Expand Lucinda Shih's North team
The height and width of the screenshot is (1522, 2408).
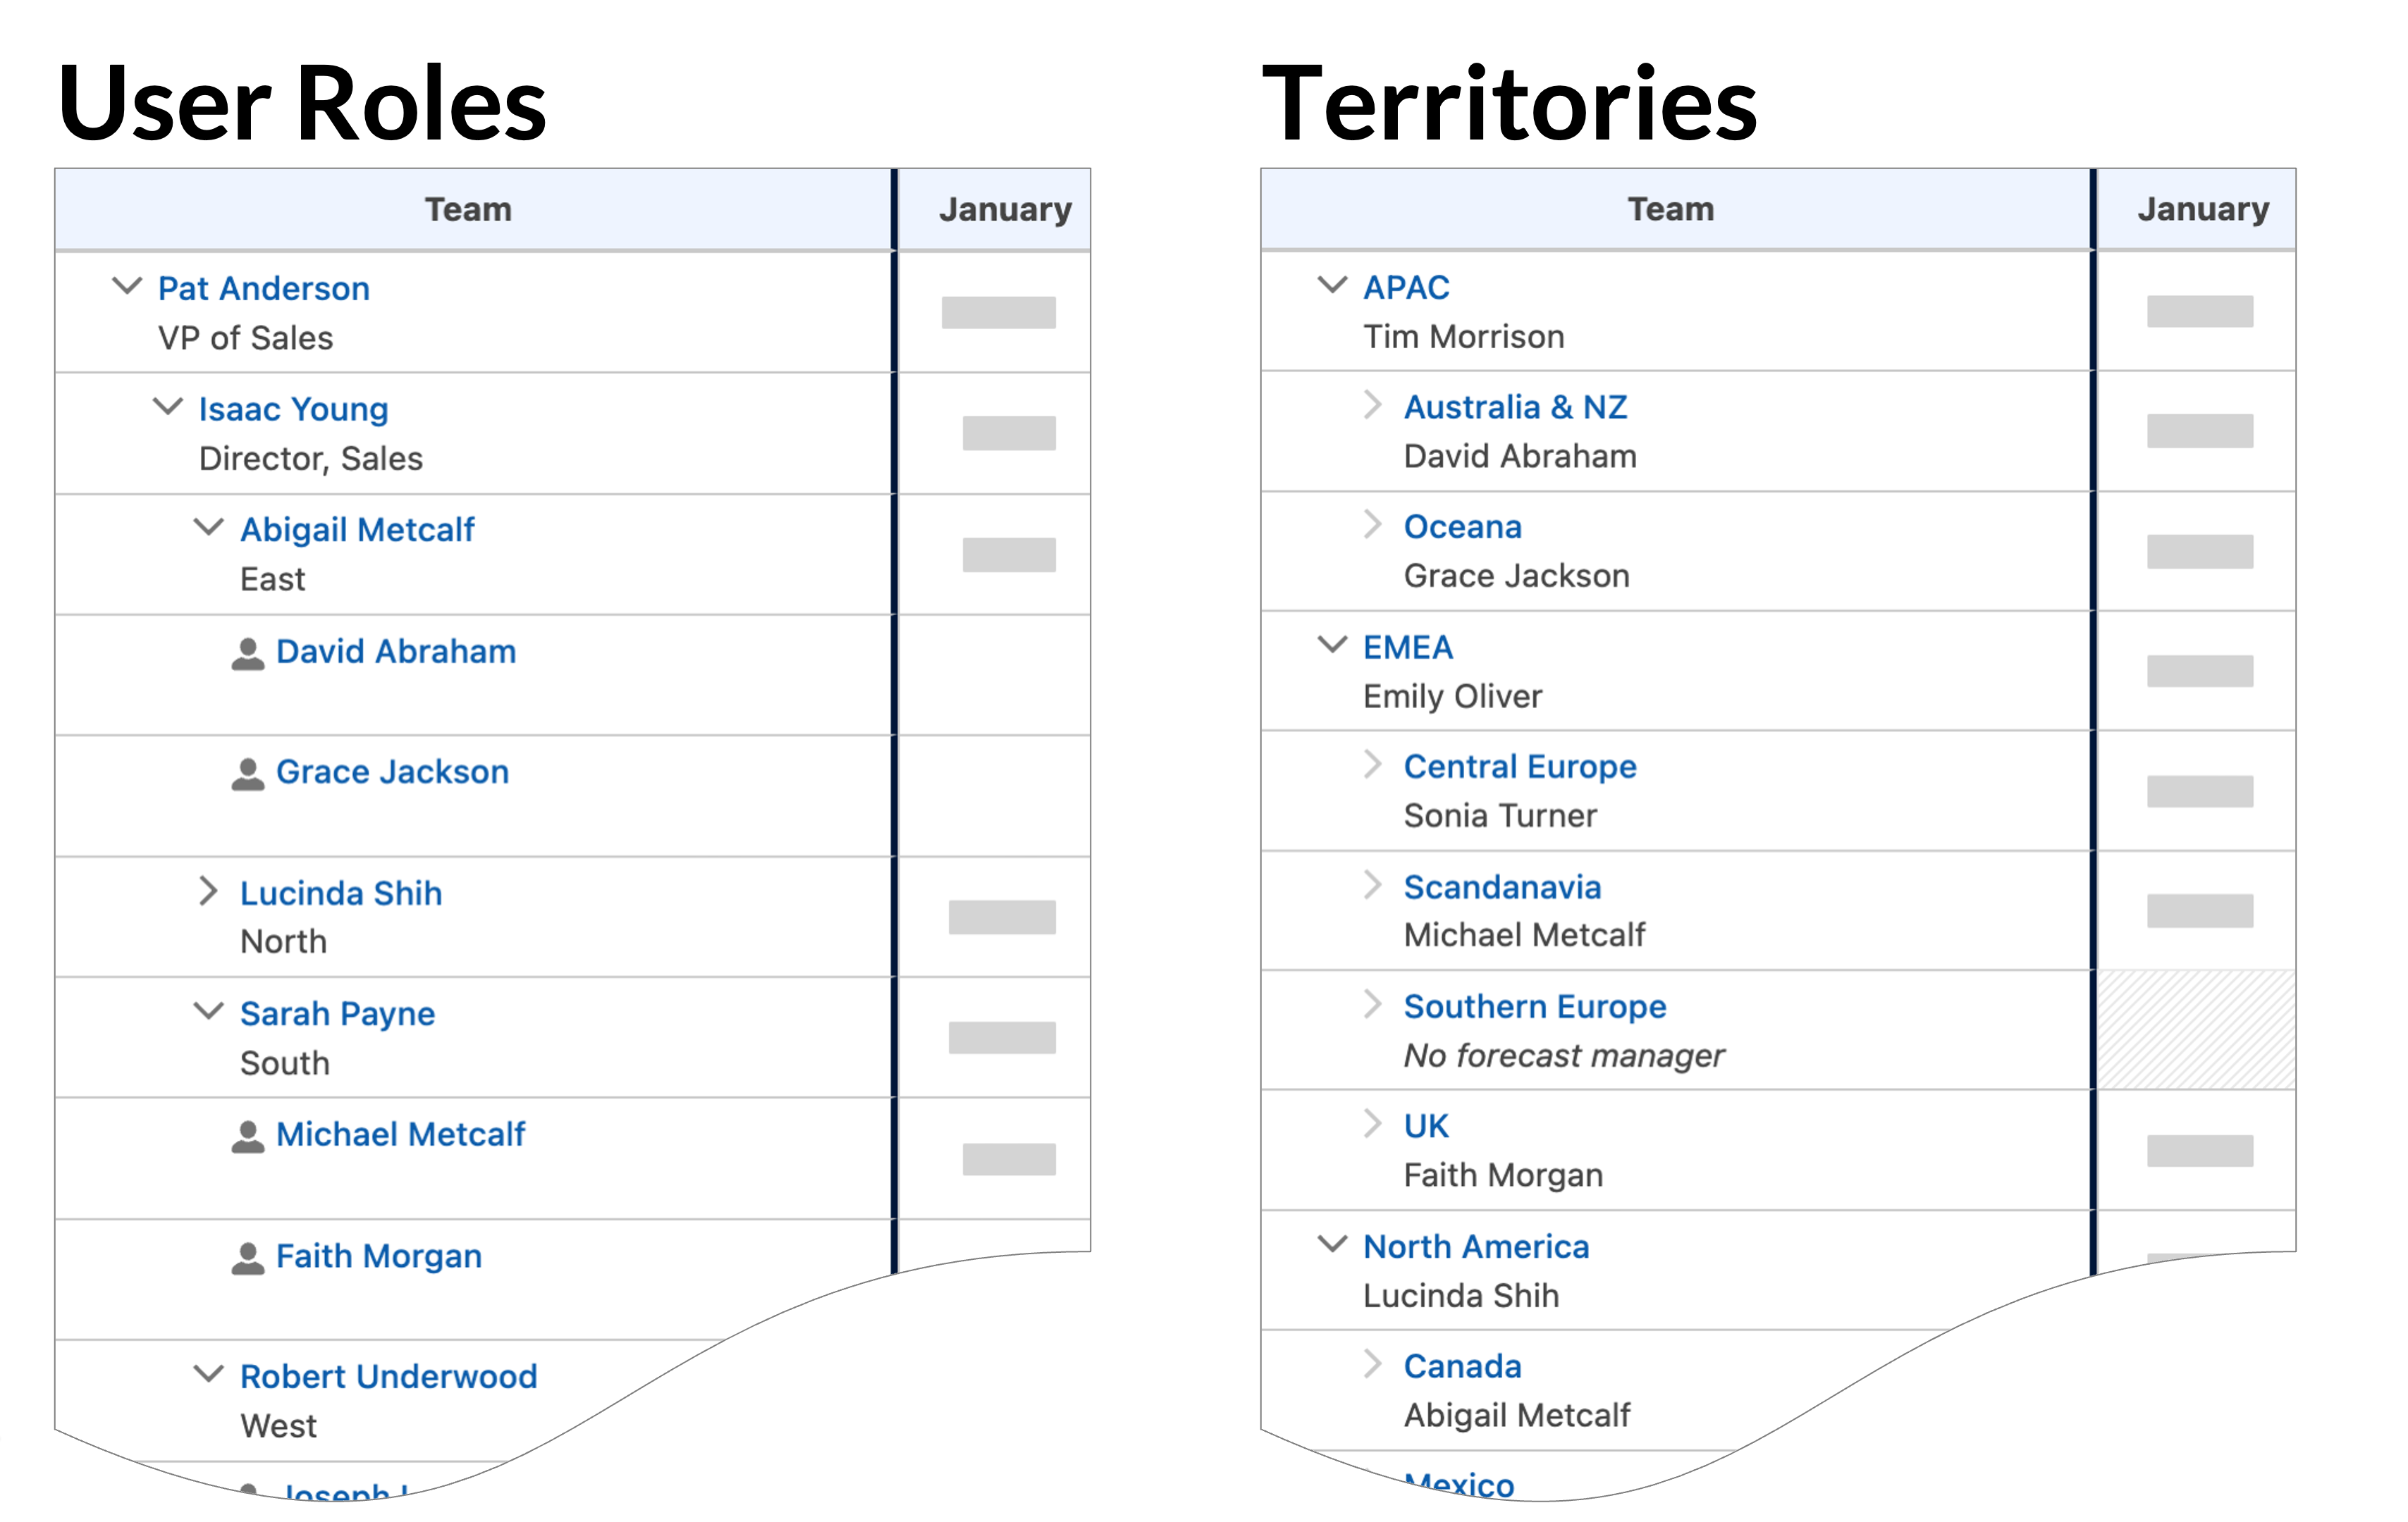208,891
